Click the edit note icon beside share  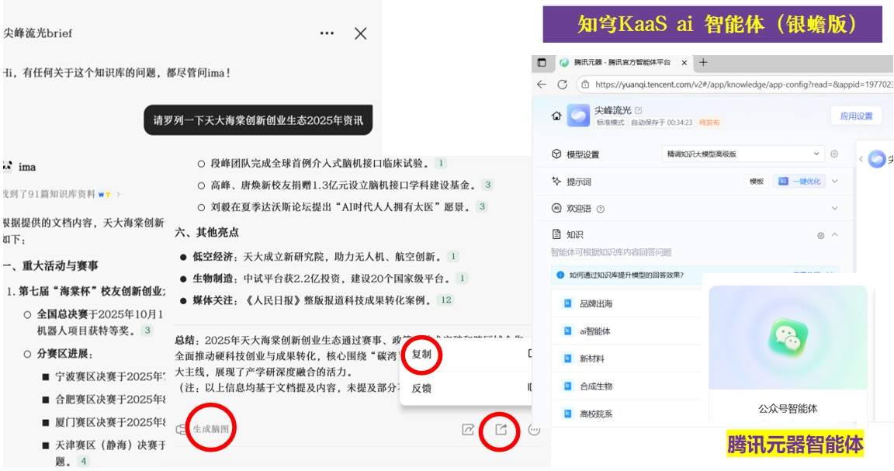pyautogui.click(x=468, y=430)
